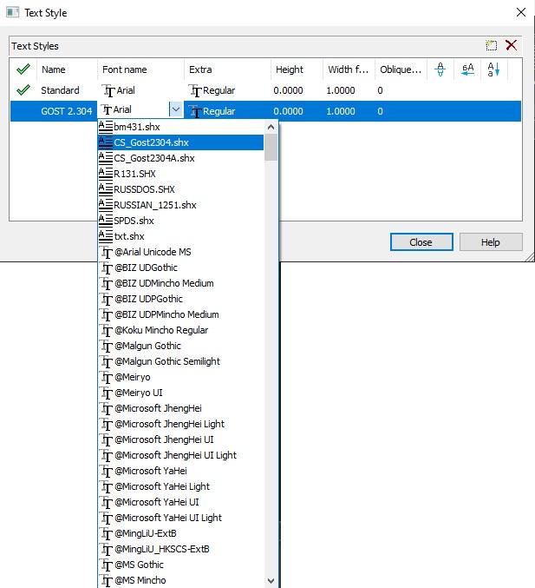Choose the txt.shx font entry
Image resolution: width=535 pixels, height=588 pixels.
click(x=129, y=236)
